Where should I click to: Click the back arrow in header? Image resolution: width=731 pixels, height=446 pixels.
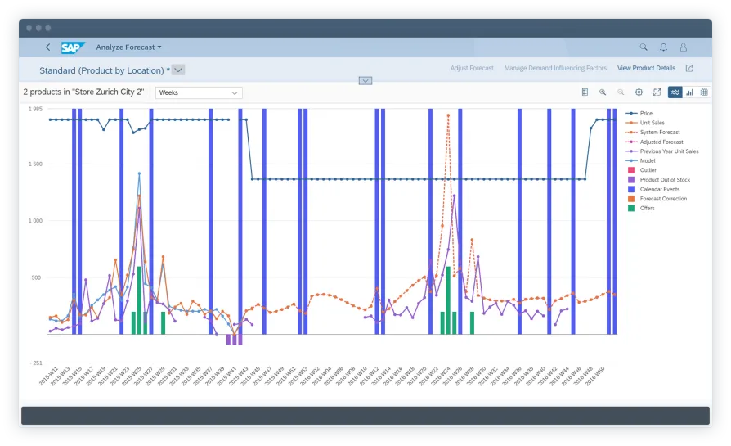(x=47, y=47)
